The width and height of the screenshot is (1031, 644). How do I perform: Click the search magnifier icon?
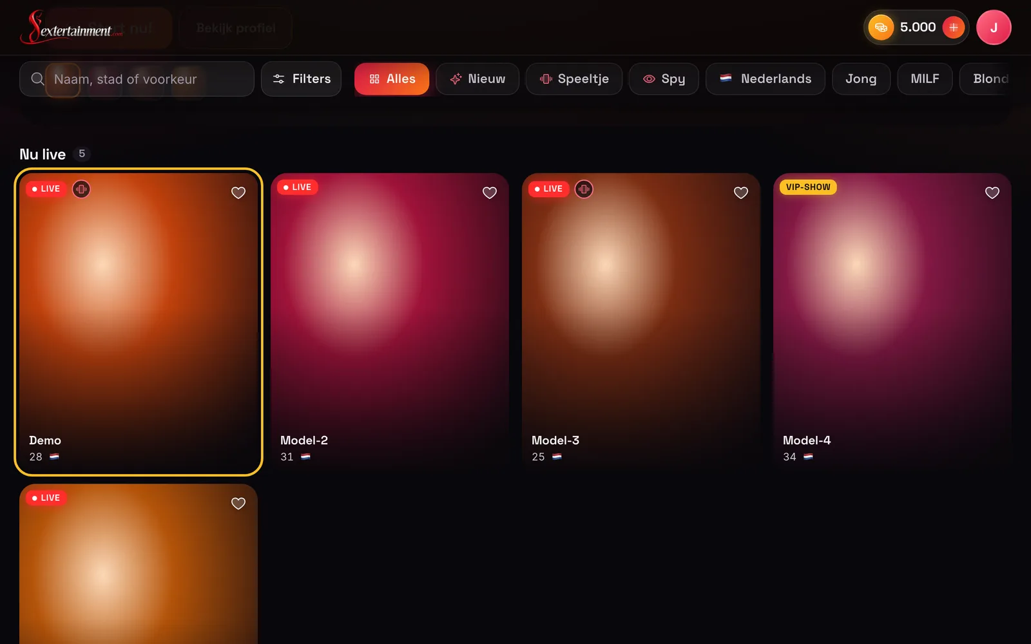pyautogui.click(x=37, y=79)
